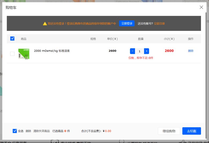The image size is (209, 143).
Task: Click 删除 in the bottom bar
Action: coord(28,131)
